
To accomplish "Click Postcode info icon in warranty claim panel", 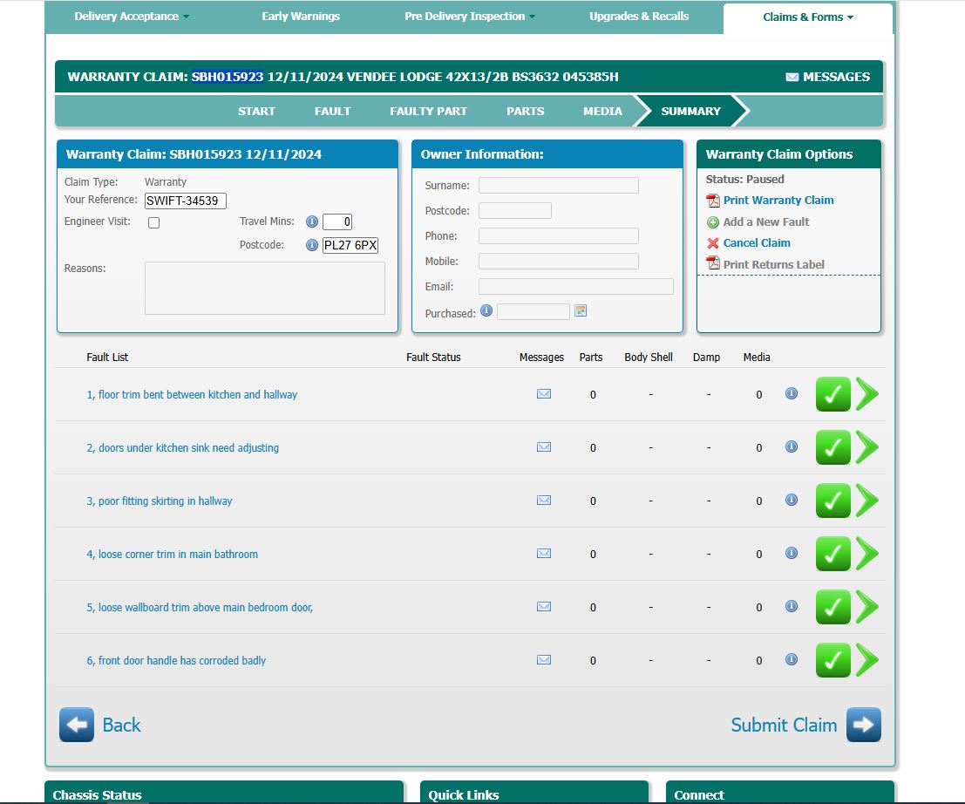I will (312, 245).
